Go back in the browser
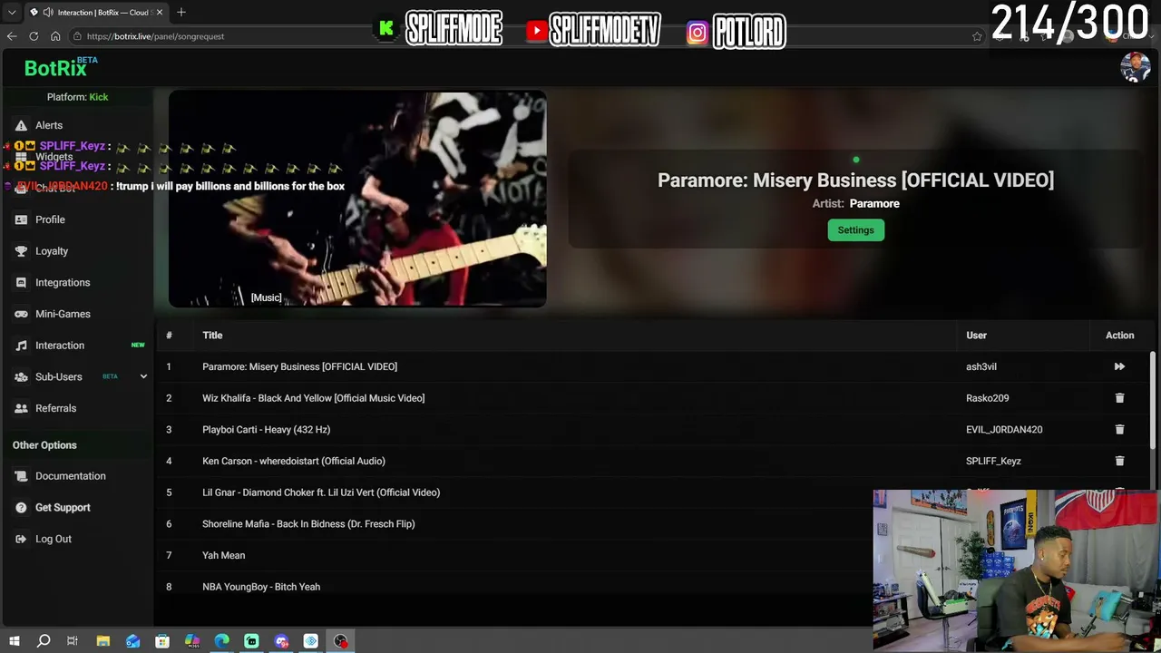Image resolution: width=1161 pixels, height=653 pixels. click(12, 36)
